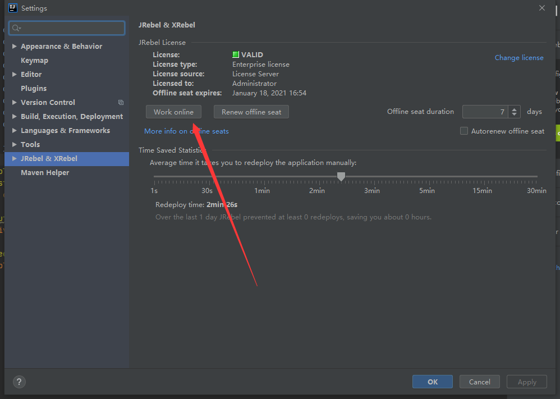This screenshot has height=399, width=560.
Task: Expand the Version Control node arrow
Action: coord(14,103)
